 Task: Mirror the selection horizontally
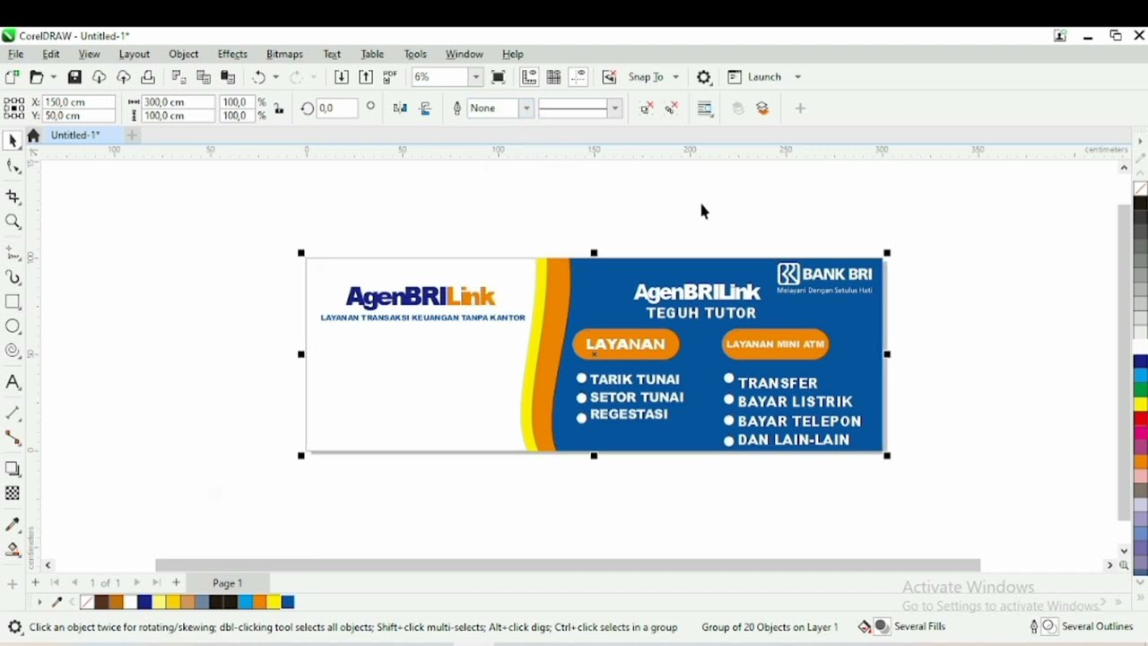click(400, 109)
